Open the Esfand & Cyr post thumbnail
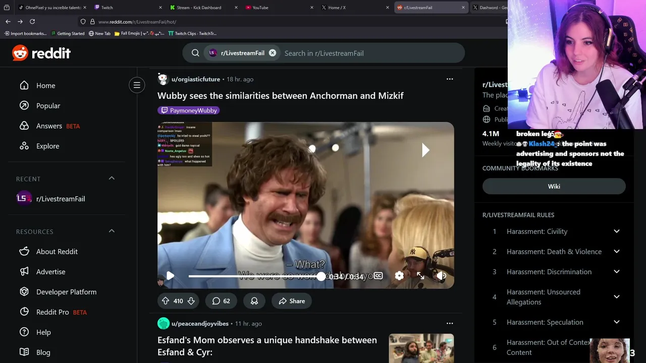This screenshot has width=646, height=363. click(421, 348)
